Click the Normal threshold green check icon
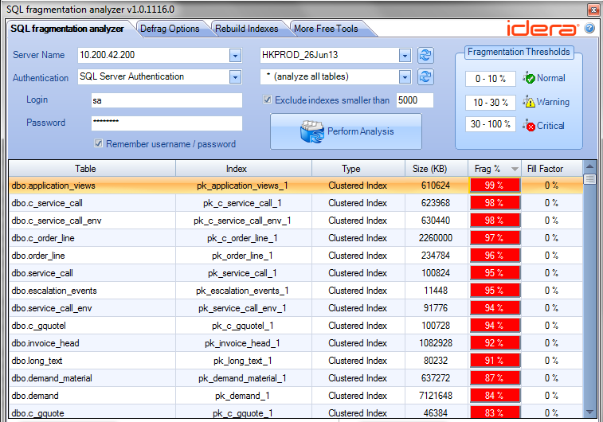This screenshot has width=603, height=422. 529,78
